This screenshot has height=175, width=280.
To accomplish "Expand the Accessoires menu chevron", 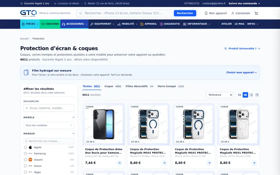I will pos(86,24).
